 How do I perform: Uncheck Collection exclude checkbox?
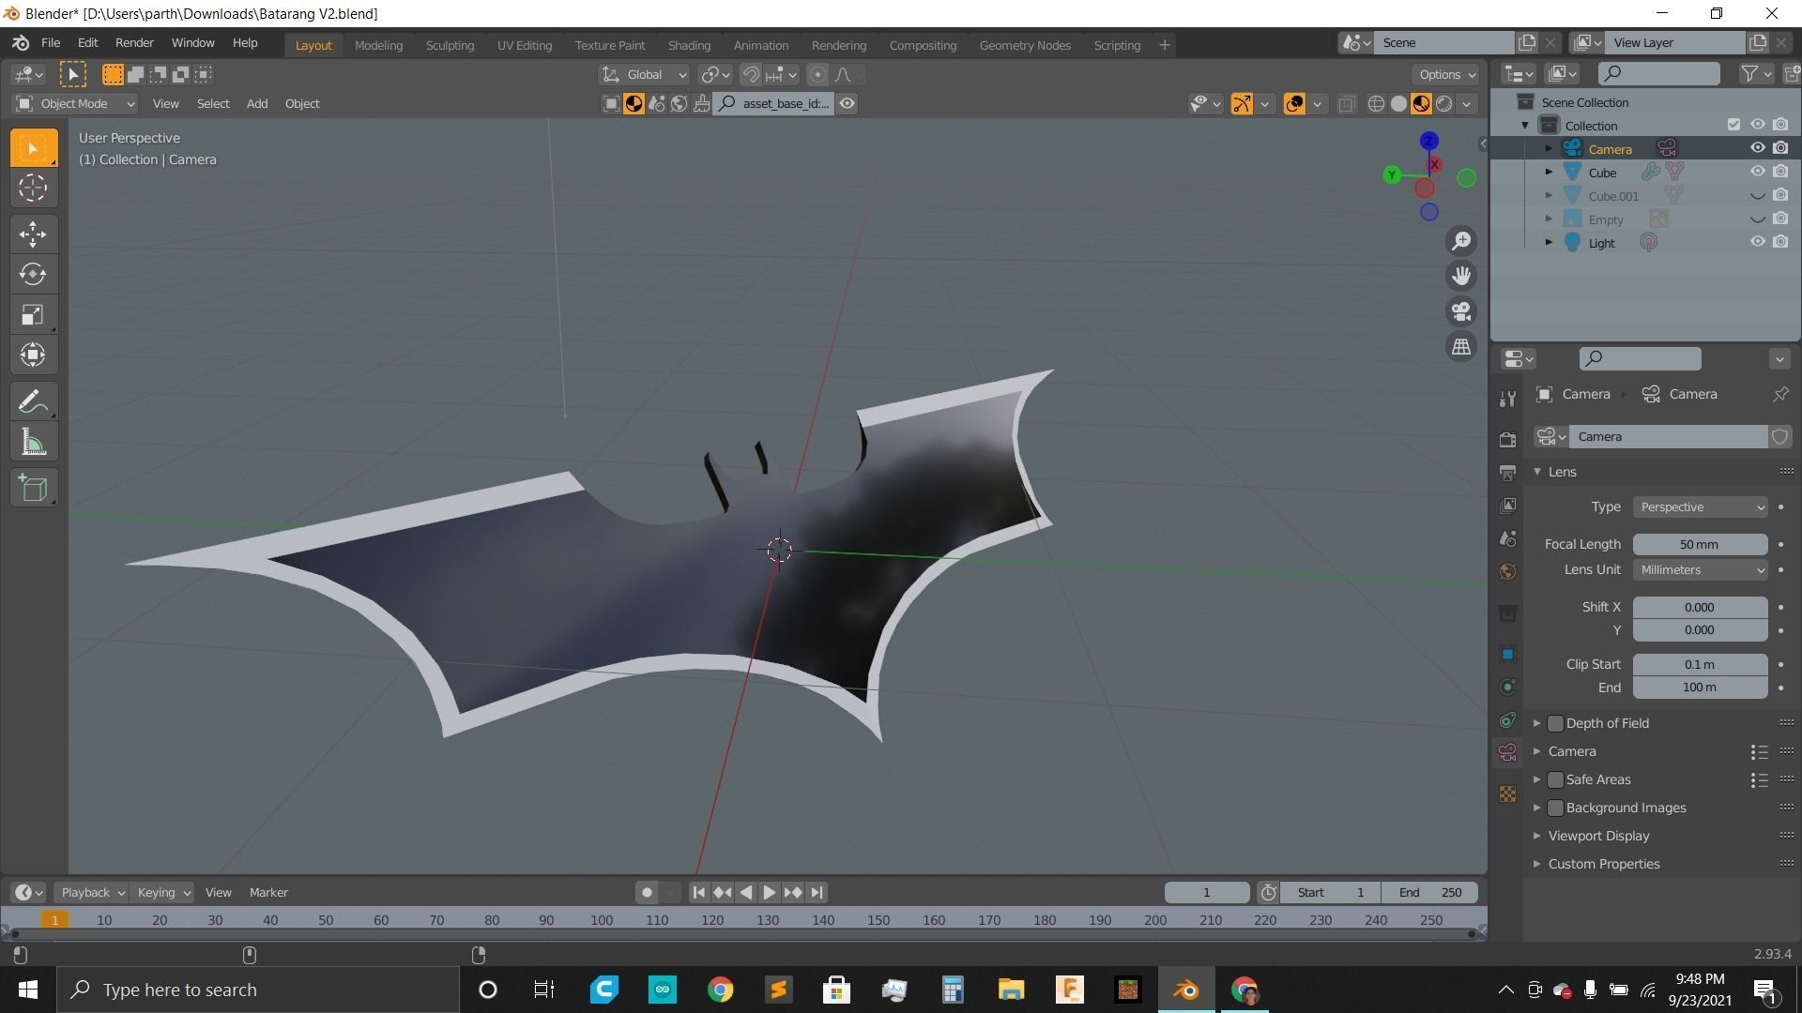[x=1733, y=125]
